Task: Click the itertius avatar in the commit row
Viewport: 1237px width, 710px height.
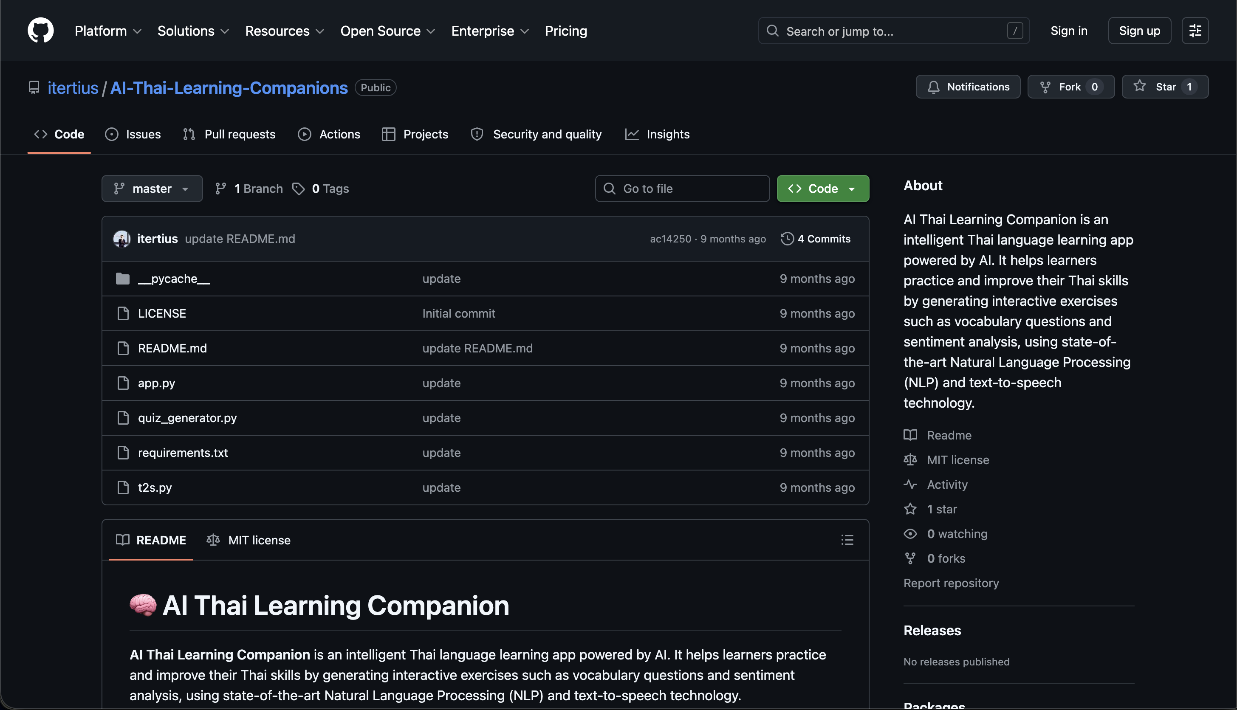Action: pyautogui.click(x=121, y=239)
